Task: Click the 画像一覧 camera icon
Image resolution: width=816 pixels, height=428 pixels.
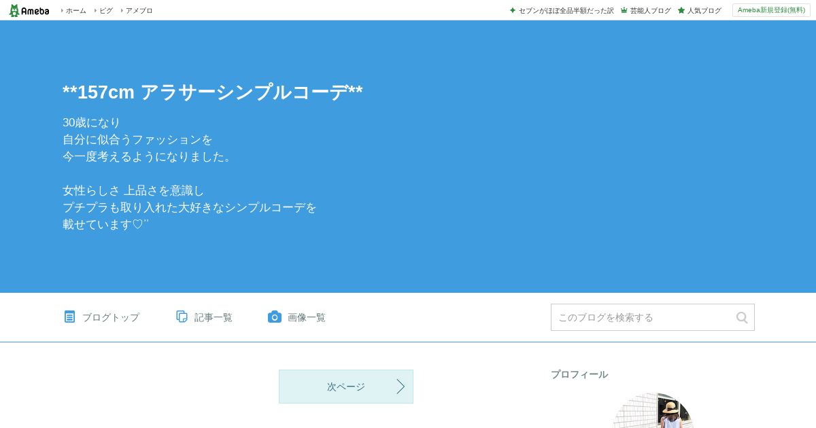Action: pos(275,317)
